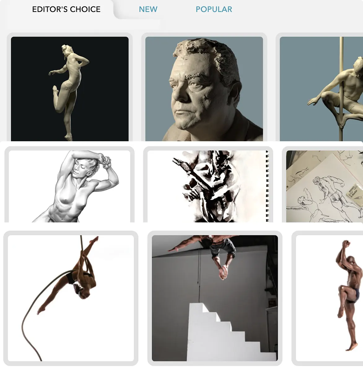Select the Popular tab
Image resolution: width=363 pixels, height=368 pixels.
coord(214,9)
